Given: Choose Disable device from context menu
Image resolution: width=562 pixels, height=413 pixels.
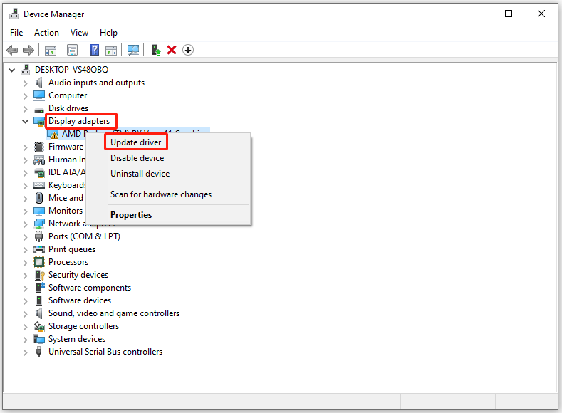Looking at the screenshot, I should [x=137, y=158].
